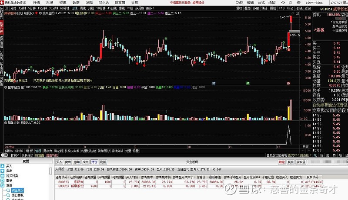This screenshot has height=200, width=348.
Task: Open the 资讯 menu
Action: [63, 3]
